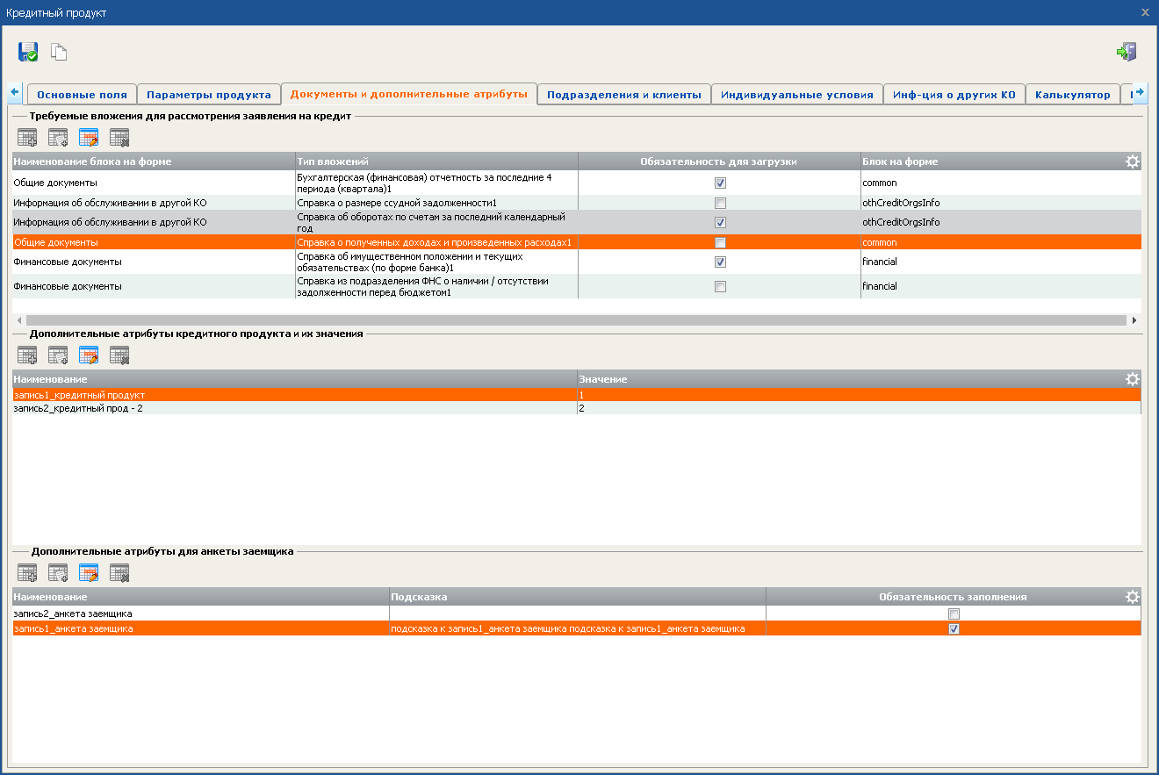Click the Справка из подразделения ФНС cell
The width and height of the screenshot is (1159, 775).
pyautogui.click(x=436, y=286)
